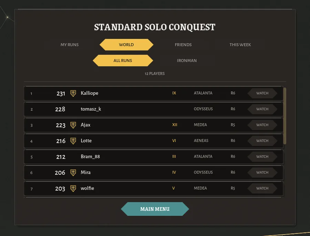
Task: Filter by Ironman runs
Action: click(x=187, y=61)
